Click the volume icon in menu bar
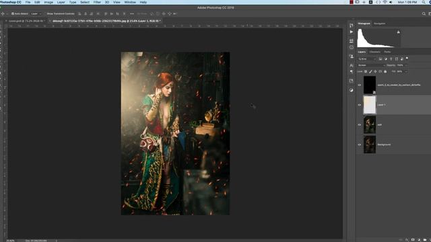 pyautogui.click(x=391, y=2)
